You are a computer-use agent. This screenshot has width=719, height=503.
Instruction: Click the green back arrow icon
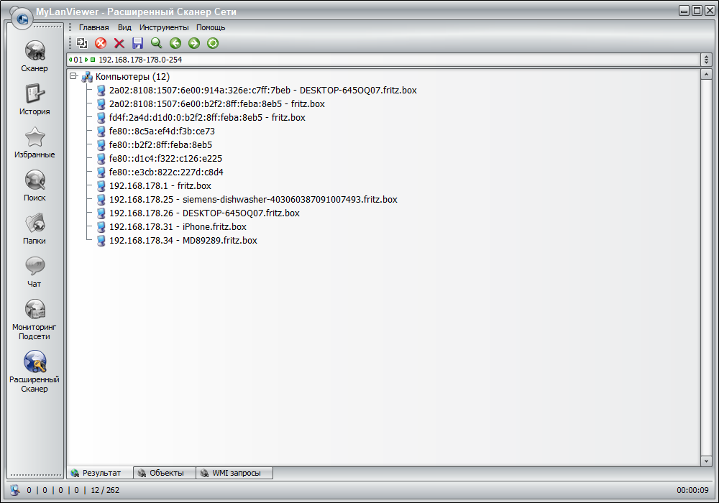[175, 44]
